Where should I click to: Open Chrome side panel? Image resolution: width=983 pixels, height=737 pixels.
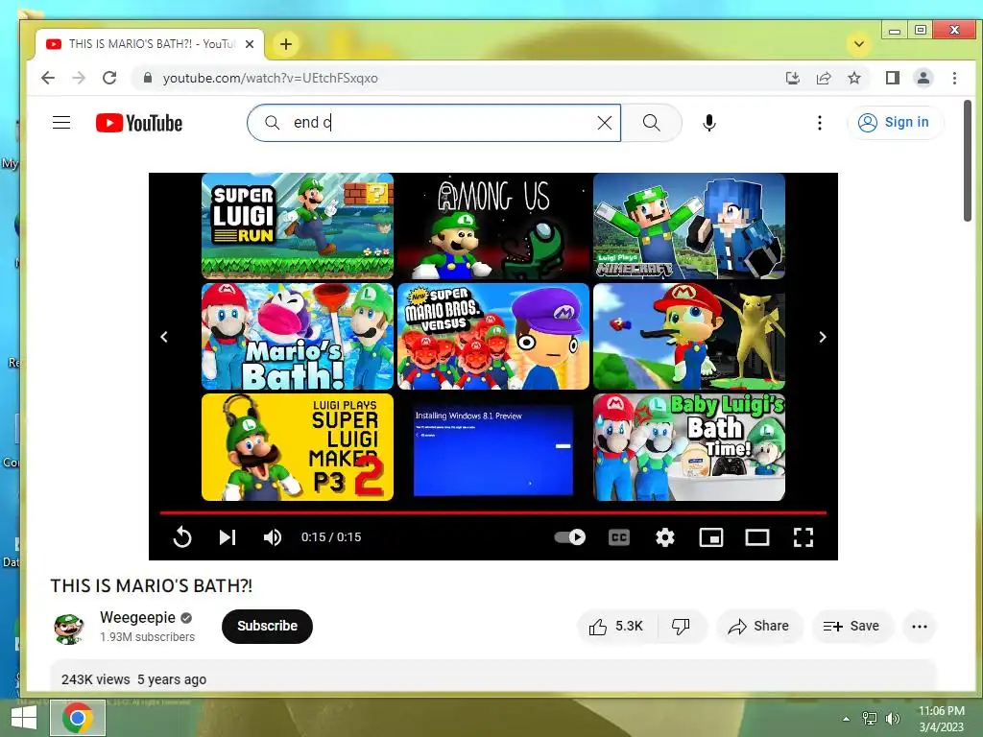click(892, 78)
